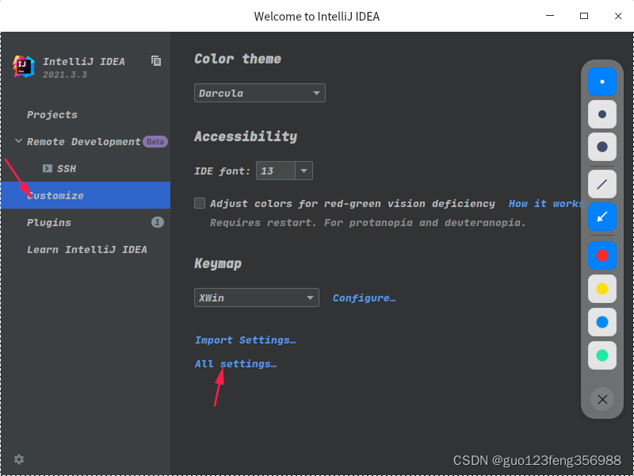Close the annotation toolbar with X button
Screen dimensions: 634x476
click(x=602, y=400)
